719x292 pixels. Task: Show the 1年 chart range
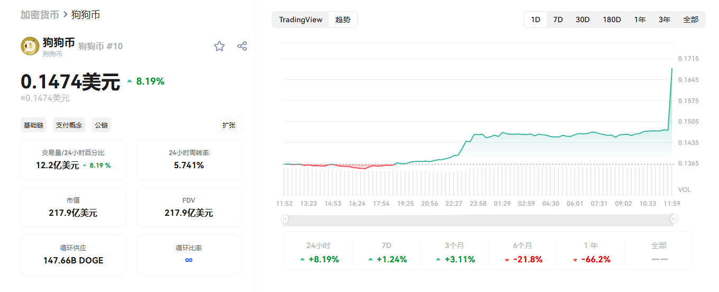pyautogui.click(x=640, y=20)
